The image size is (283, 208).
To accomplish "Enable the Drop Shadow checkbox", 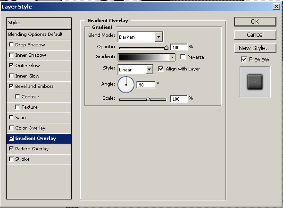I will pos(11,45).
